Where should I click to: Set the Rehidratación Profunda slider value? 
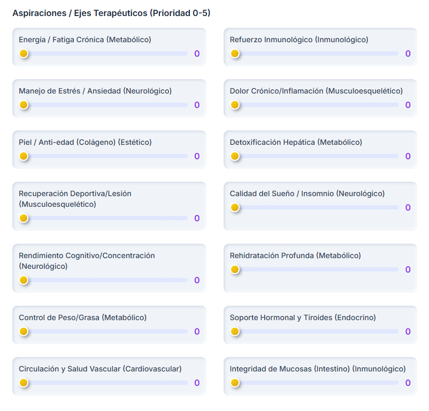[235, 270]
